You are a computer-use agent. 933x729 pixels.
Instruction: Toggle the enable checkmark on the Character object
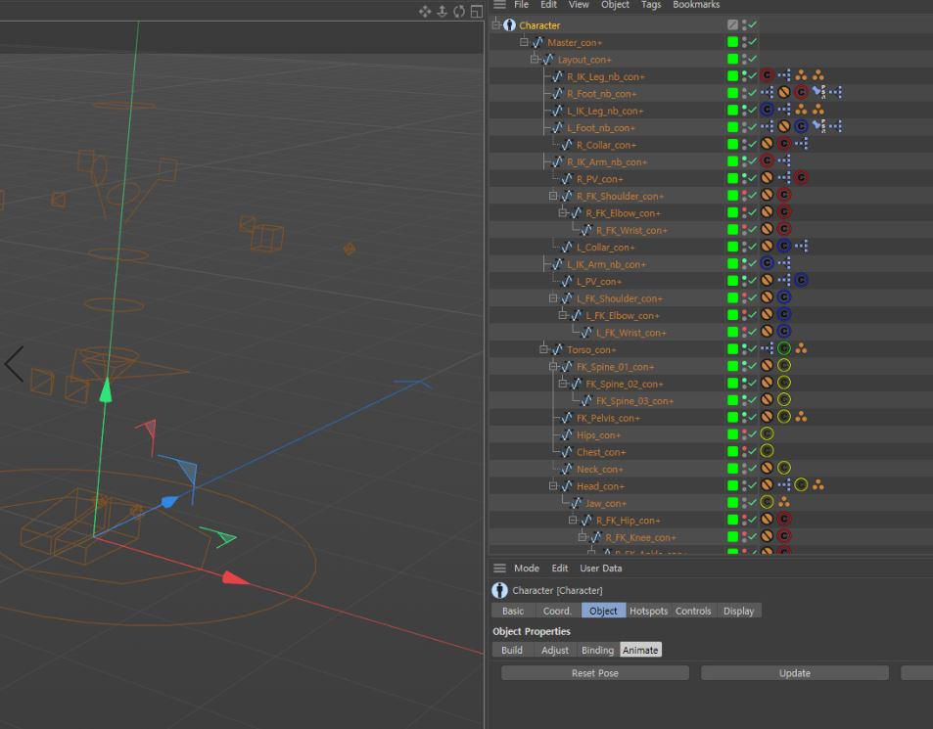coord(752,25)
